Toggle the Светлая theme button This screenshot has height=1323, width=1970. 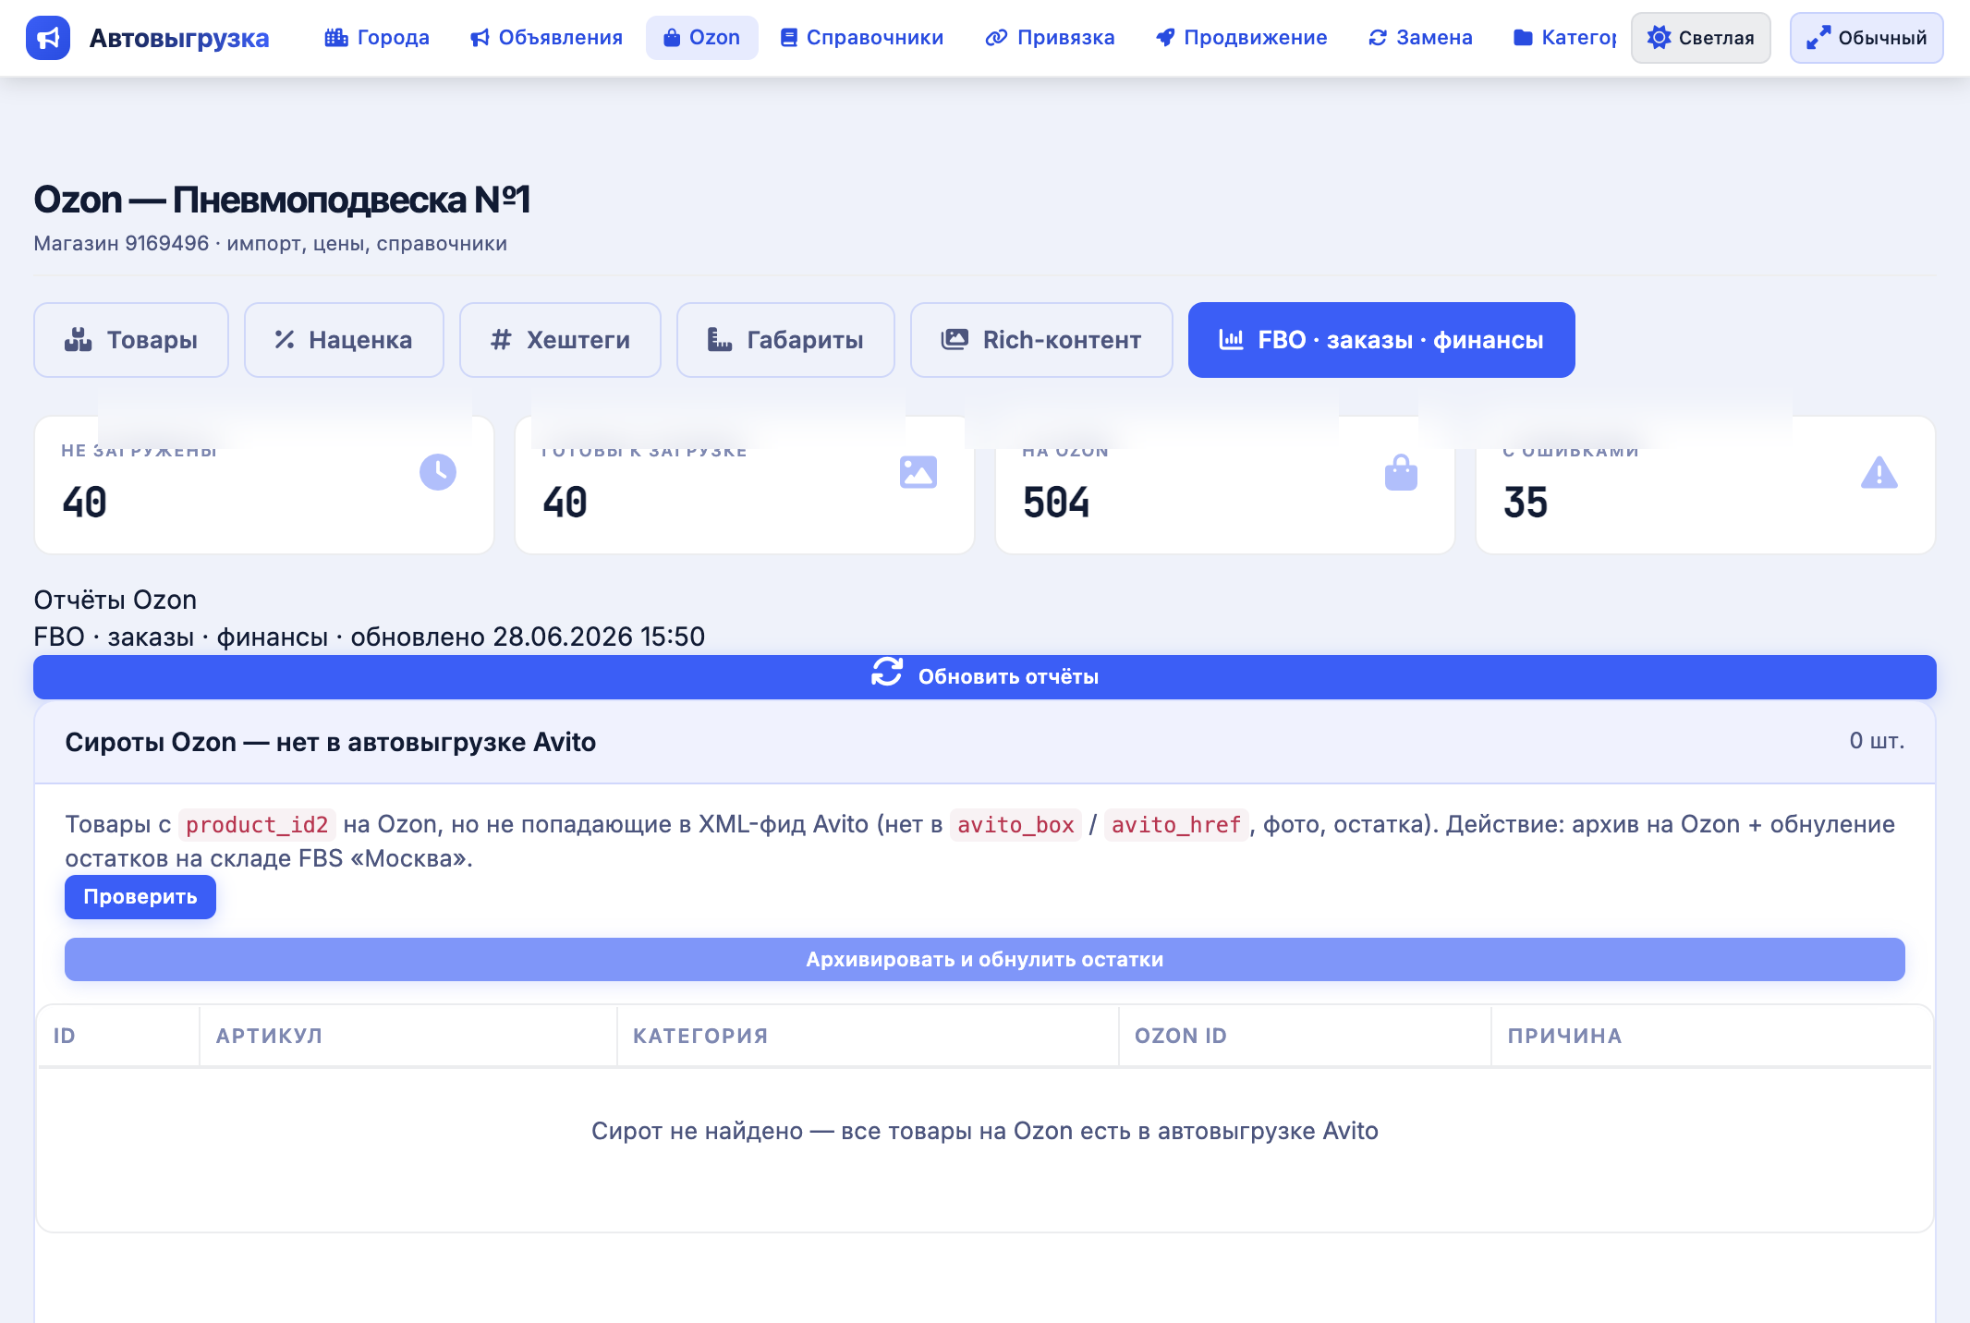[x=1700, y=38]
